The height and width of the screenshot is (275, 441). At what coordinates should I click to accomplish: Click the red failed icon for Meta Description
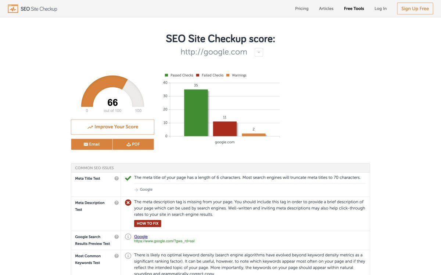tap(128, 202)
